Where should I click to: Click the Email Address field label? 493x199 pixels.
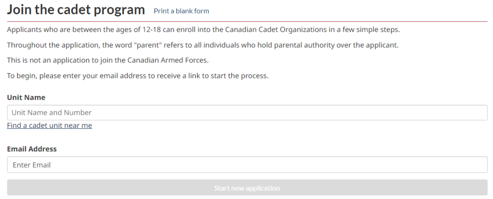point(32,149)
